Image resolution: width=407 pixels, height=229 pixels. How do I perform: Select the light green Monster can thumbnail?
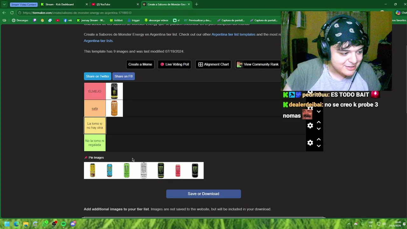[x=127, y=170]
